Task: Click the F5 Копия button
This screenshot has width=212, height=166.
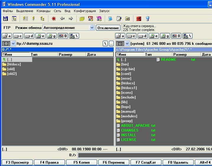Action: 81,162
